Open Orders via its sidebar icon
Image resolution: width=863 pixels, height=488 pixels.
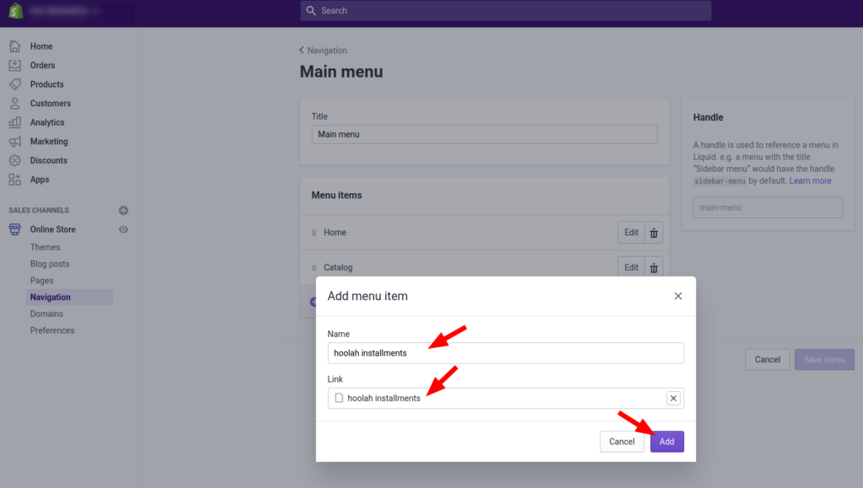click(15, 66)
